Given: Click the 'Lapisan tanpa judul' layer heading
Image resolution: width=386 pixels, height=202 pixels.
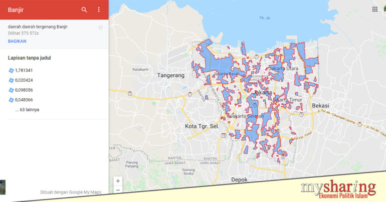Looking at the screenshot, I should click(x=29, y=58).
